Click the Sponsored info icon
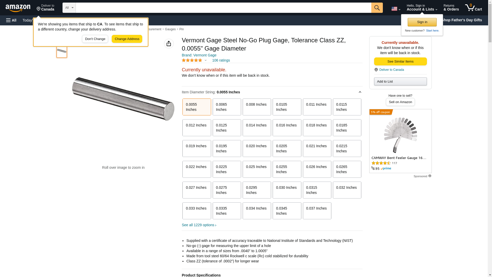The width and height of the screenshot is (492, 277). coord(430,176)
